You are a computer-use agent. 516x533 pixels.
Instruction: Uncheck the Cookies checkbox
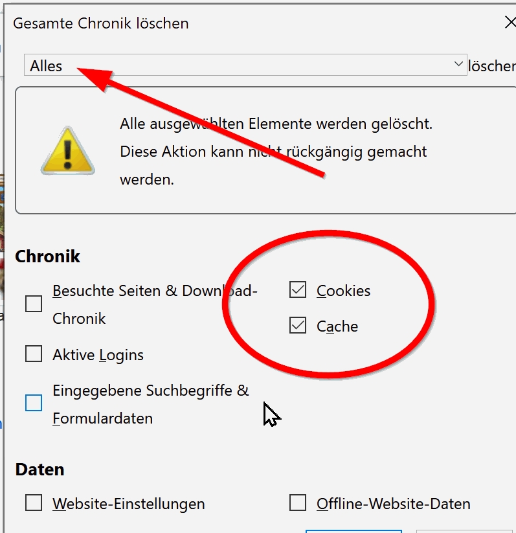coord(298,290)
